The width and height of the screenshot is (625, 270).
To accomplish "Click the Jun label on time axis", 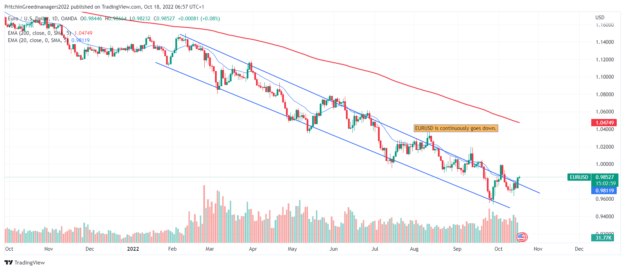I will coord(334,249).
